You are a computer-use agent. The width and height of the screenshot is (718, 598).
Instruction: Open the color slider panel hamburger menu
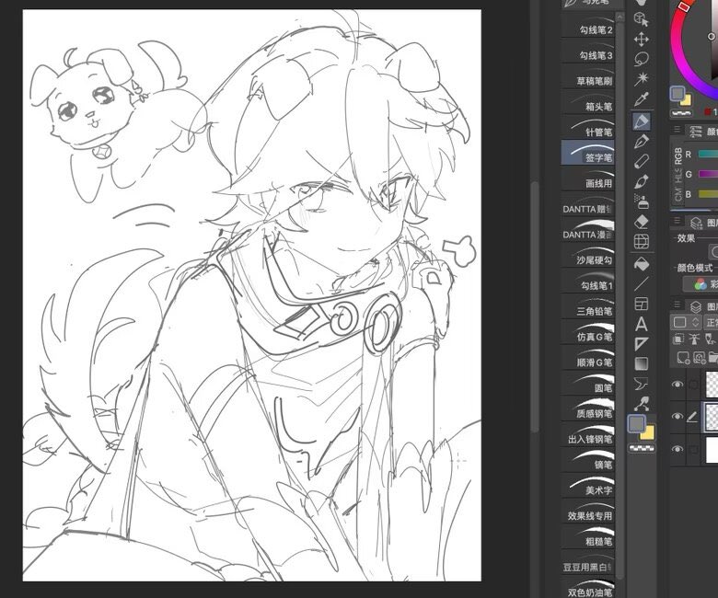coord(677,131)
